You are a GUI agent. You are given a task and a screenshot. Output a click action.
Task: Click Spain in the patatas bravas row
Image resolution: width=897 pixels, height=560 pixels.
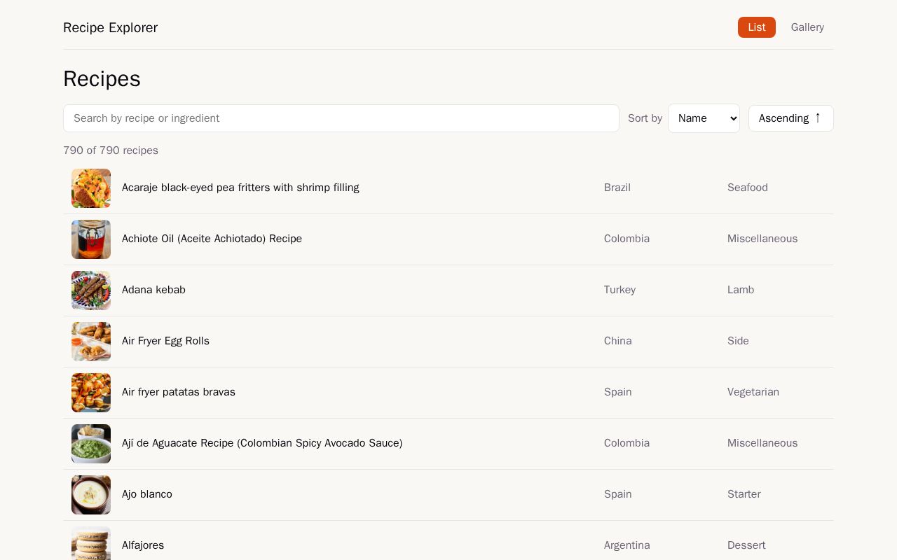618,392
